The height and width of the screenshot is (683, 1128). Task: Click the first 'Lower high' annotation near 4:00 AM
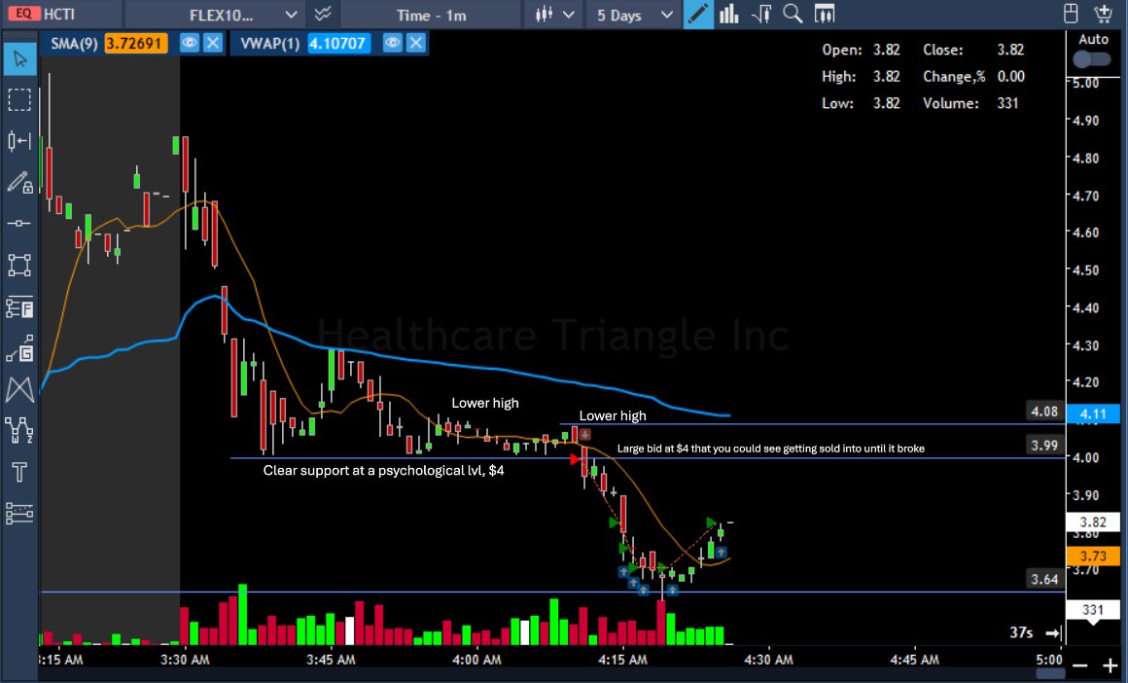[485, 403]
